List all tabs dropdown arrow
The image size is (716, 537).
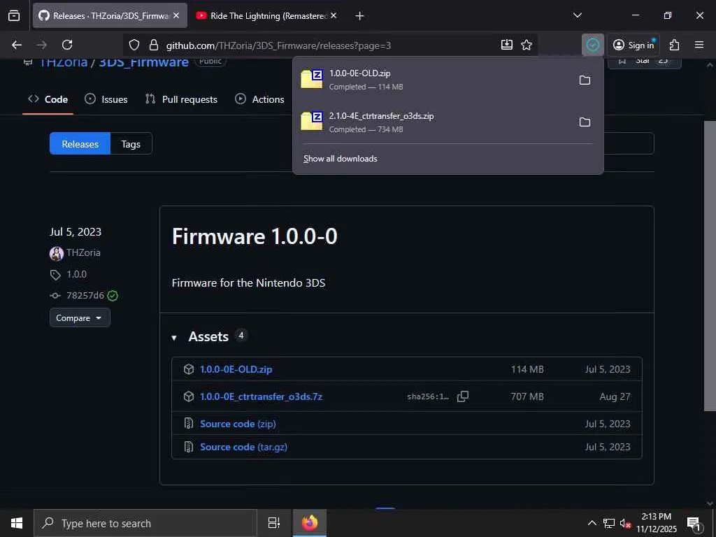click(x=577, y=15)
